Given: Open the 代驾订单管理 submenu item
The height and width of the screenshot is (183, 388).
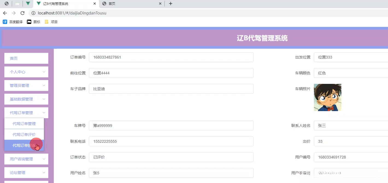Looking at the screenshot, I should (x=24, y=124).
